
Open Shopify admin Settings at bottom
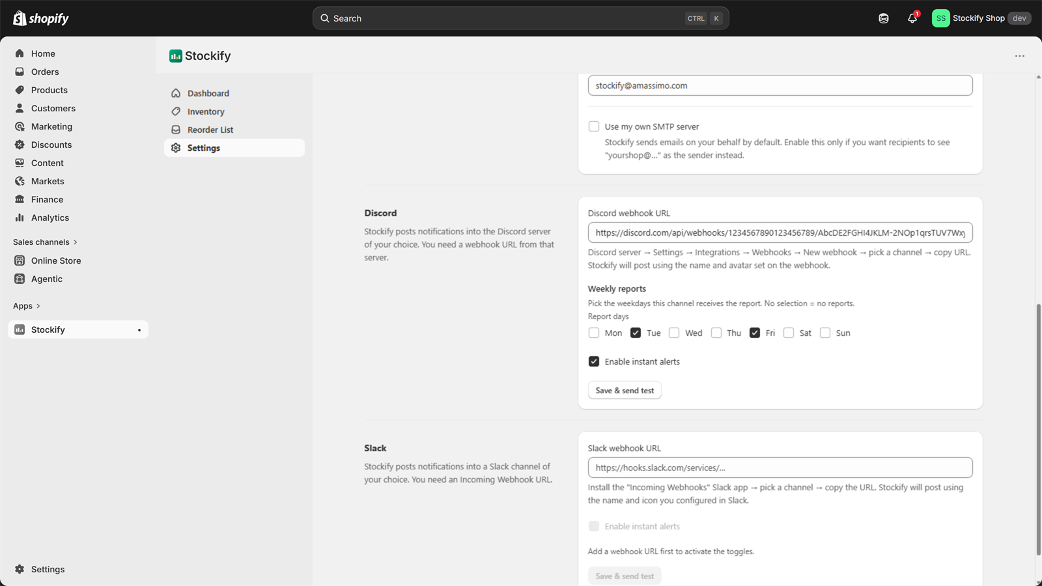point(78,569)
